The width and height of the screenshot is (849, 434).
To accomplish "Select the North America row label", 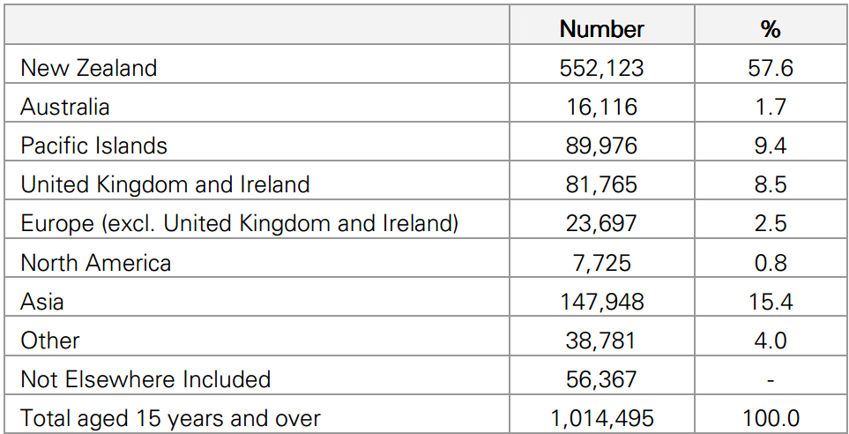I will [96, 263].
